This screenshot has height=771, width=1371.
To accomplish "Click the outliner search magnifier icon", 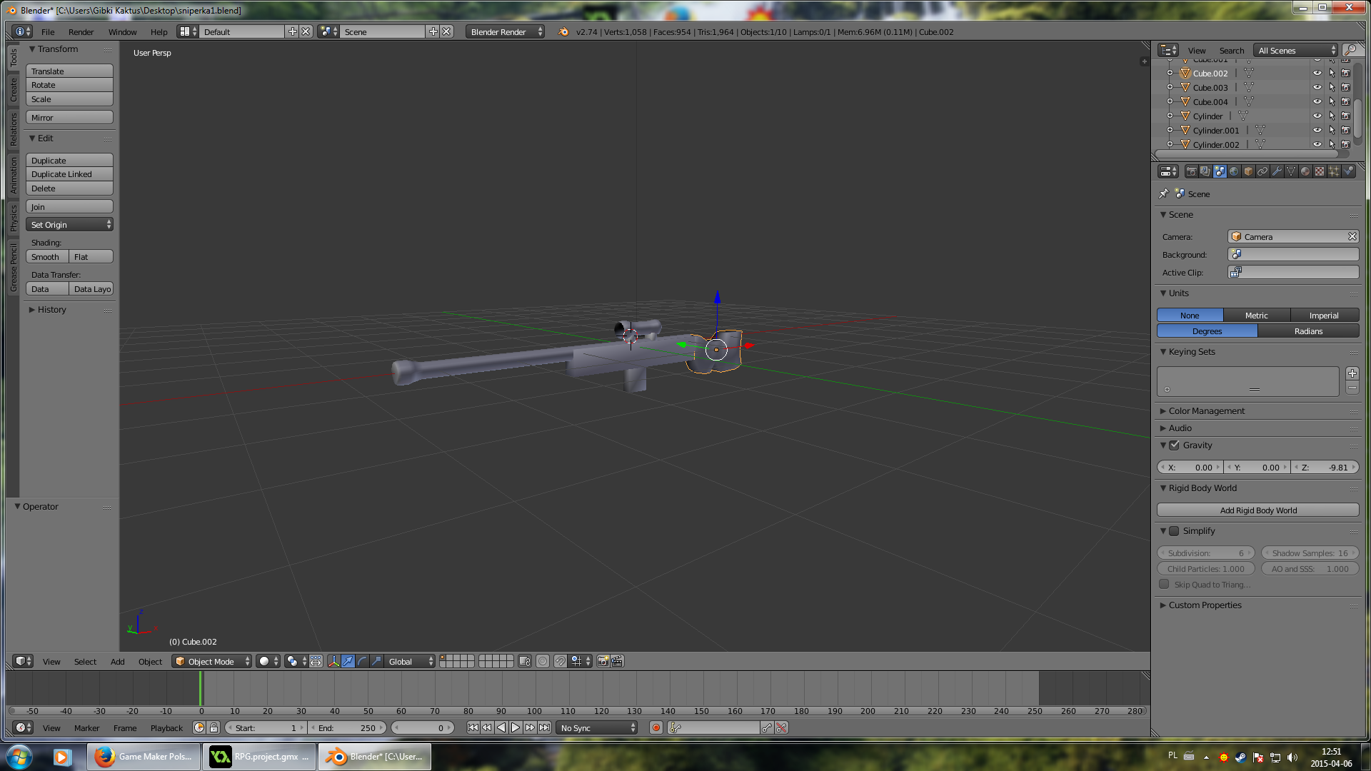I will coord(1350,50).
